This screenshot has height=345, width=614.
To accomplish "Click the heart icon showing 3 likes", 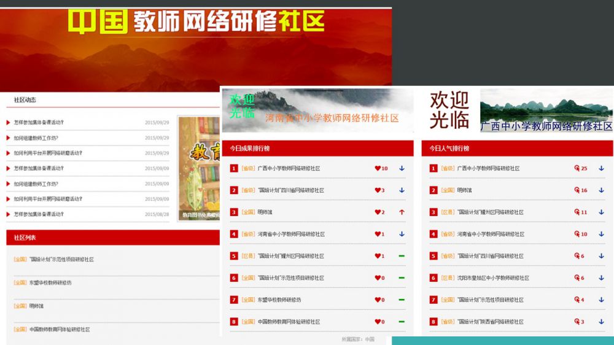I will click(x=378, y=190).
